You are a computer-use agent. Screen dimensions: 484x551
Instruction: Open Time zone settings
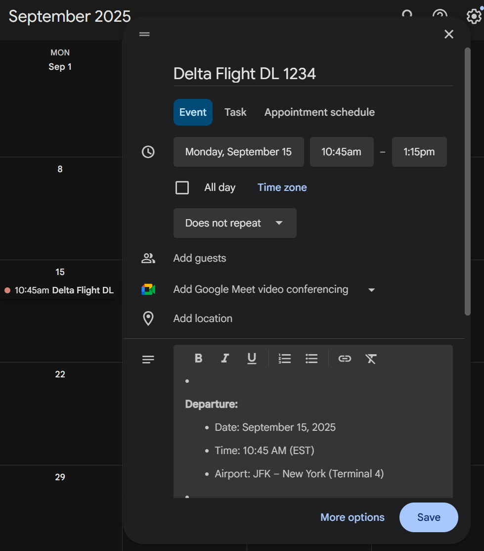click(282, 187)
